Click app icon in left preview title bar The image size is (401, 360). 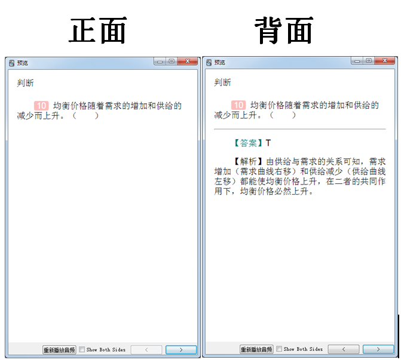coord(11,63)
